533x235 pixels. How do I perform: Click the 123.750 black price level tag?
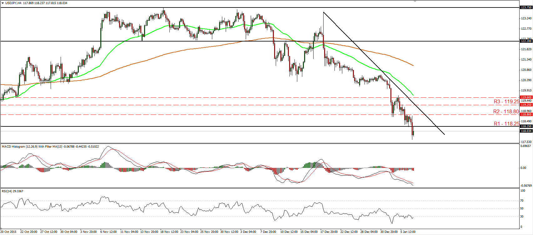pyautogui.click(x=526, y=7)
